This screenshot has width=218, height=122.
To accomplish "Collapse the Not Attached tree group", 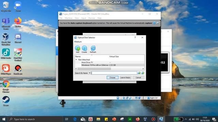I will point(76,60).
